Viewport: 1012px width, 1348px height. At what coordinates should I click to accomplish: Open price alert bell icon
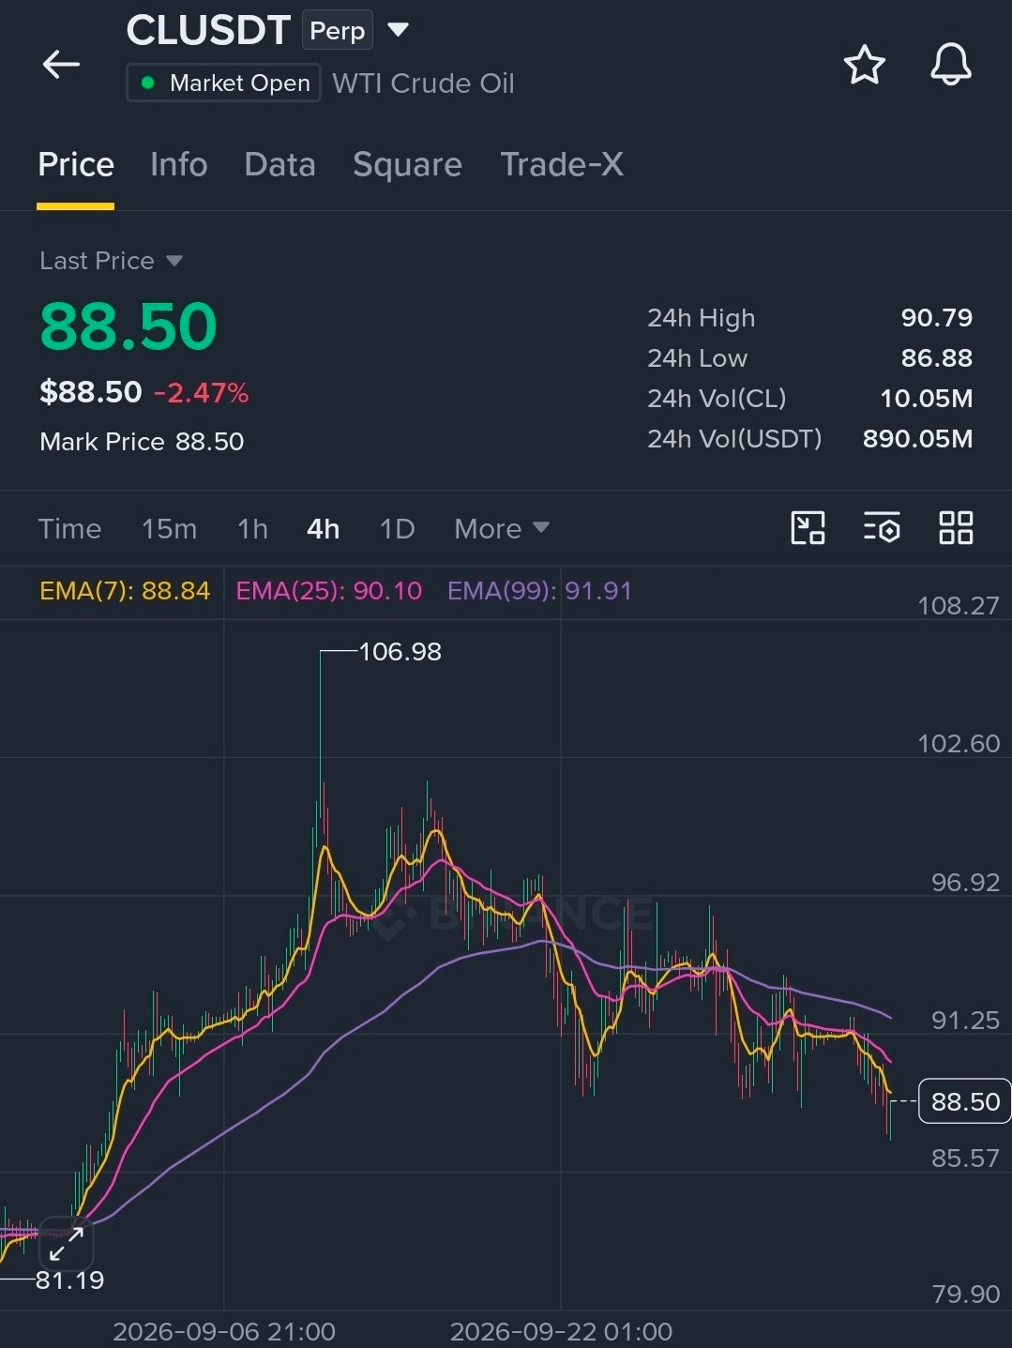[950, 65]
